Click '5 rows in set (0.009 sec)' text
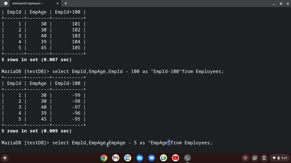291x163 pixels. [36, 131]
